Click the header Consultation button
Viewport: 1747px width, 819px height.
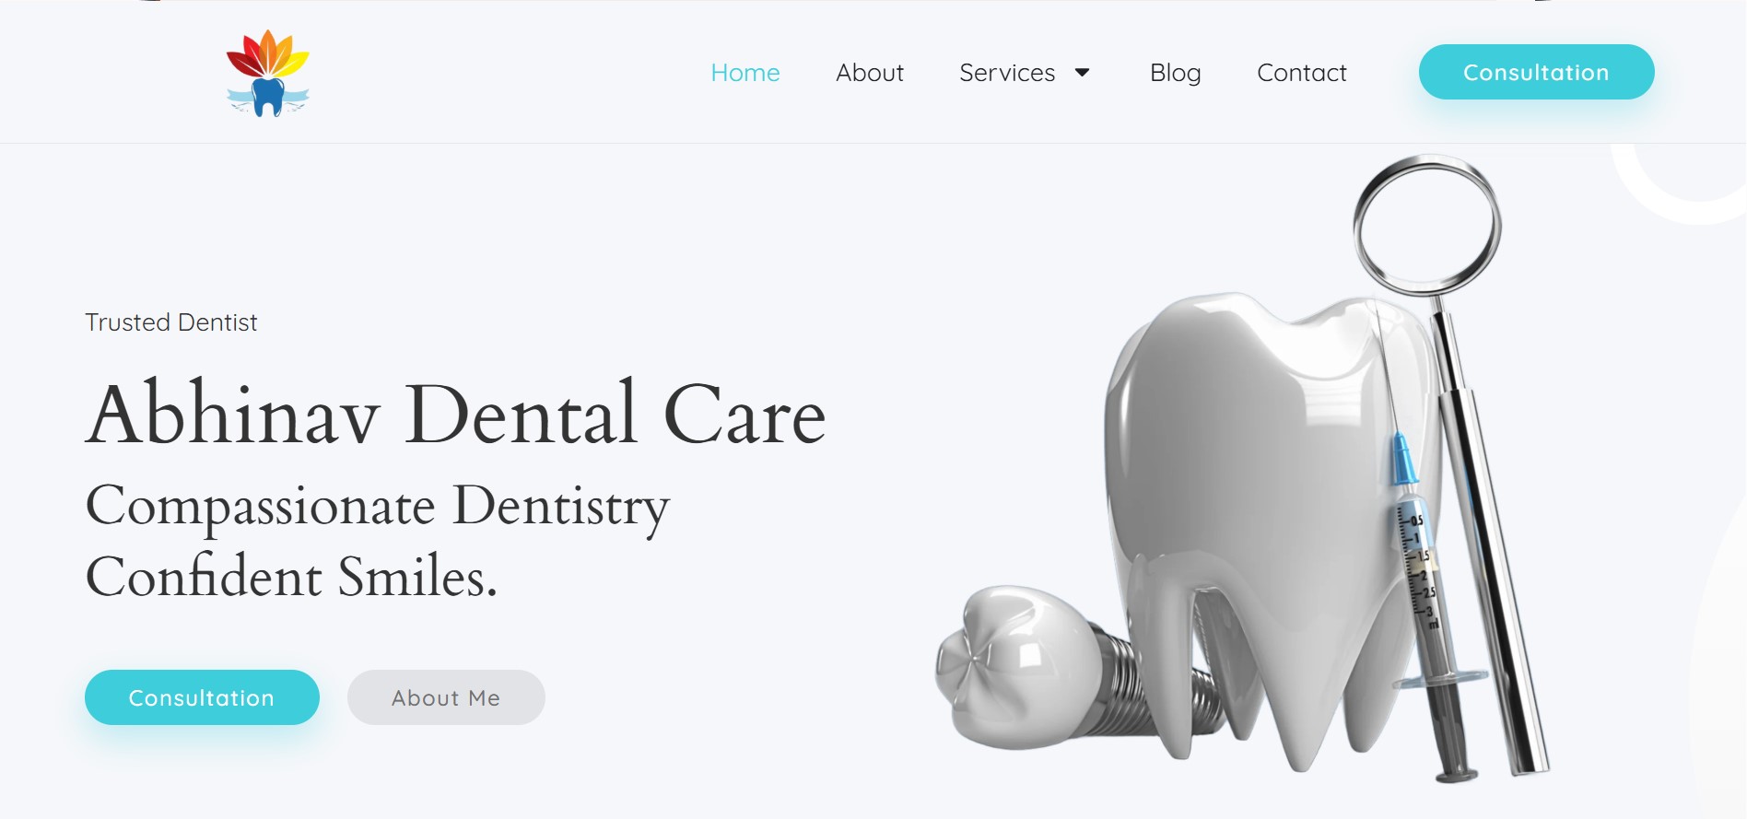pos(1536,72)
